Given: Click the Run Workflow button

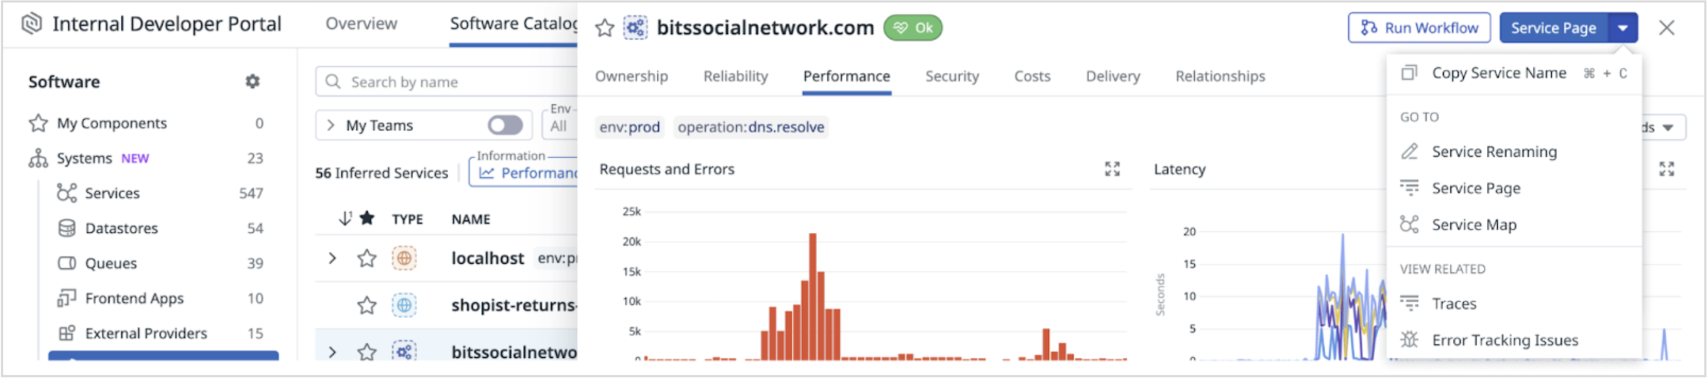Looking at the screenshot, I should click(1419, 28).
